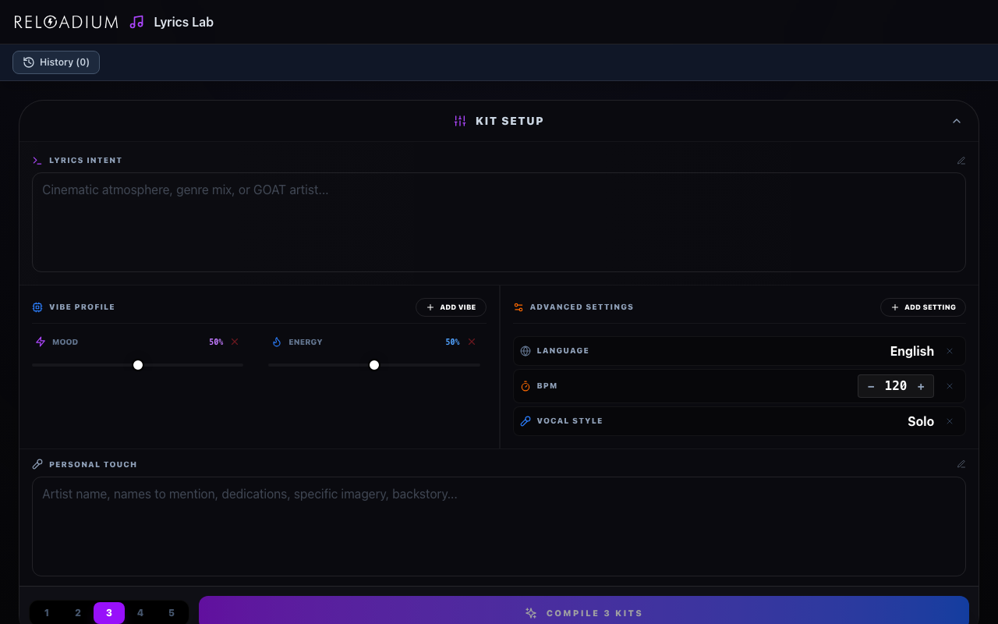This screenshot has height=624, width=998.
Task: Delete the BPM setting row
Action: click(950, 386)
